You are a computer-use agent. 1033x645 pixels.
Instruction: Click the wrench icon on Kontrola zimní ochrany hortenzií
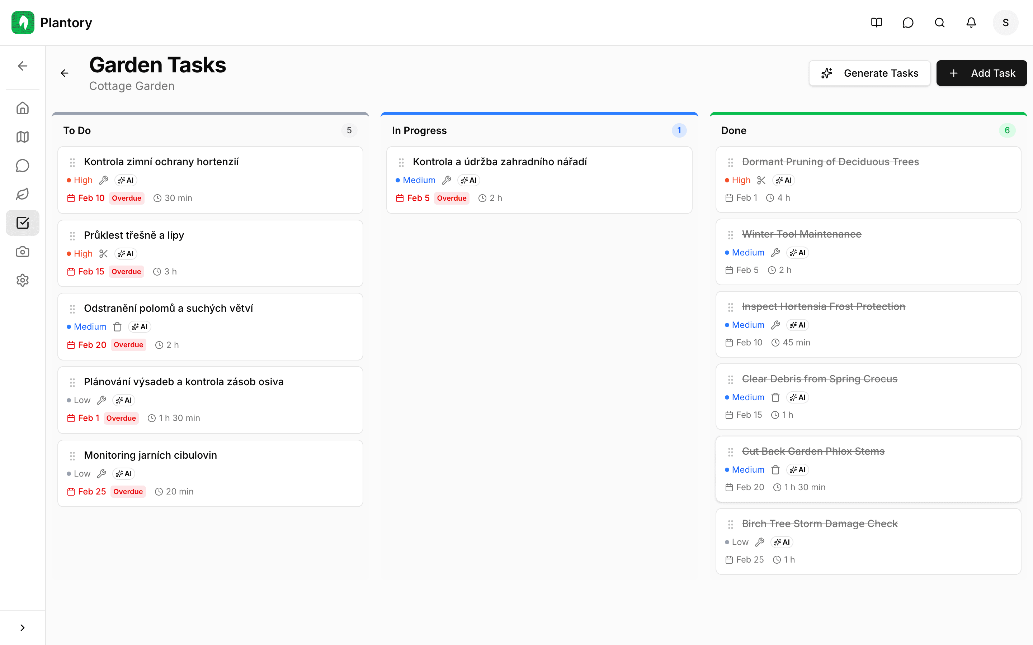(x=104, y=180)
